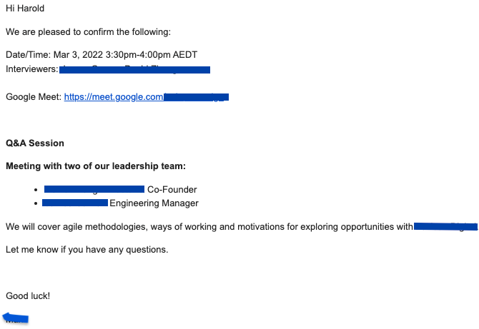Click the blue scribbled signature mark
The width and height of the screenshot is (479, 329).
(16, 318)
